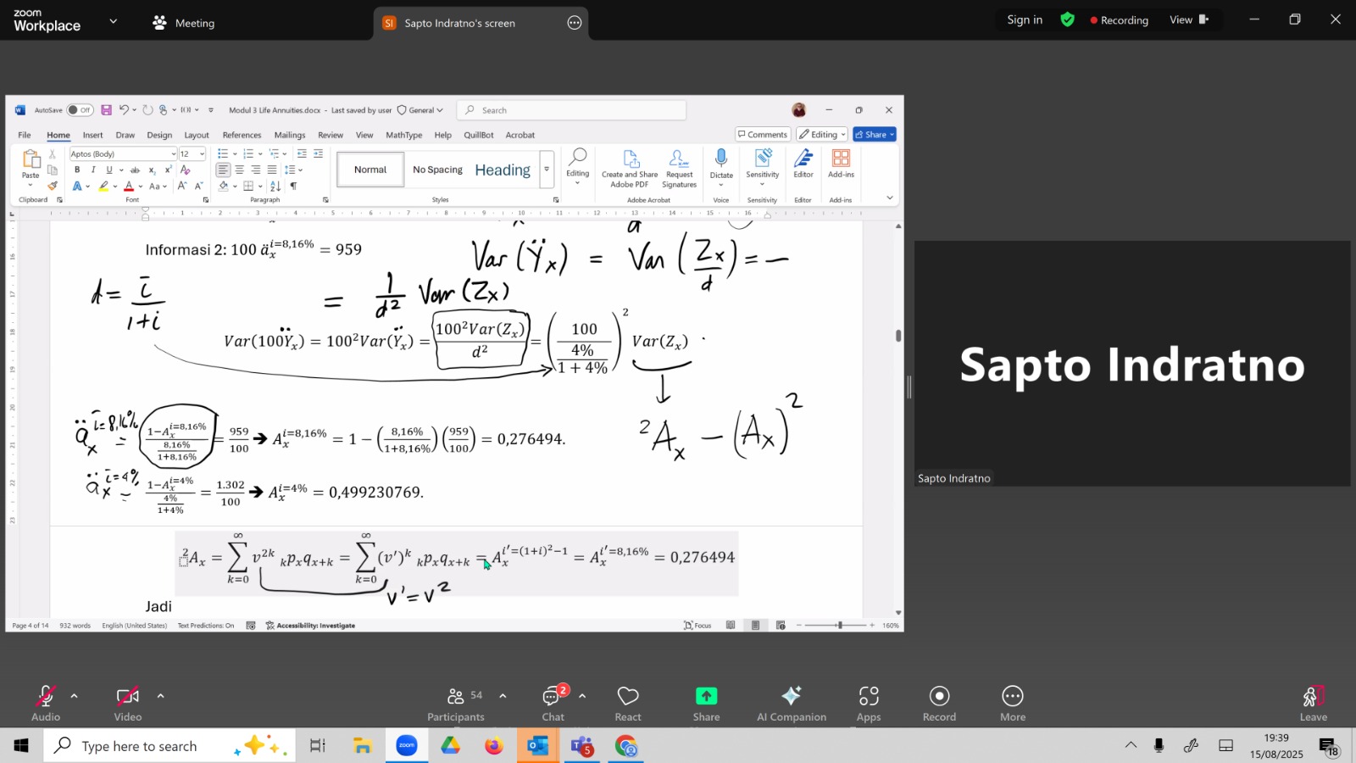Open the Zoom Apps panel
1356x763 pixels.
pos(868,697)
